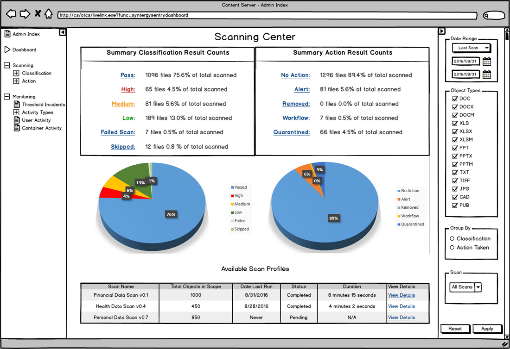Collapse the left sidebar with arrow icon
This screenshot has width=510, height=349.
[63, 32]
